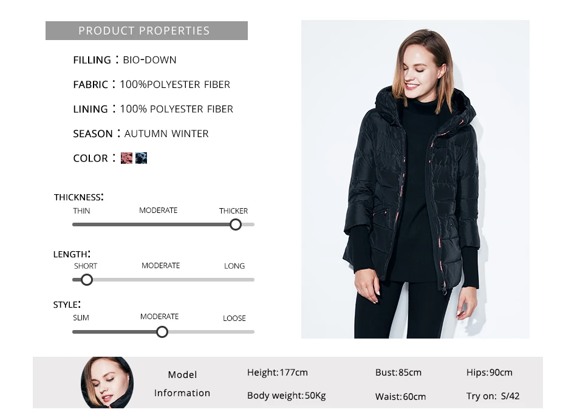The width and height of the screenshot is (577, 415).
Task: Click the length slider handle
Action: coord(87,280)
